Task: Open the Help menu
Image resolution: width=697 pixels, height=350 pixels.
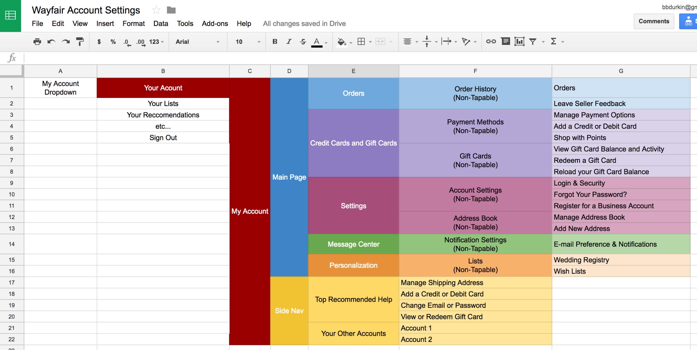Action: tap(244, 23)
